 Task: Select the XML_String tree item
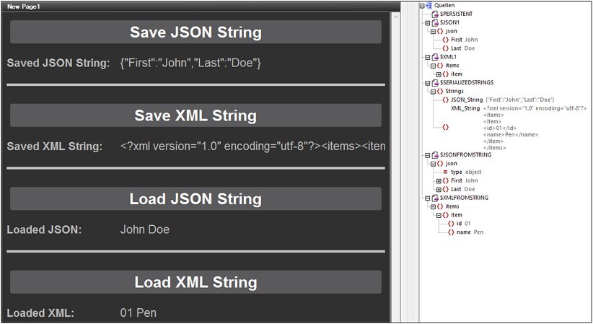coord(465,108)
